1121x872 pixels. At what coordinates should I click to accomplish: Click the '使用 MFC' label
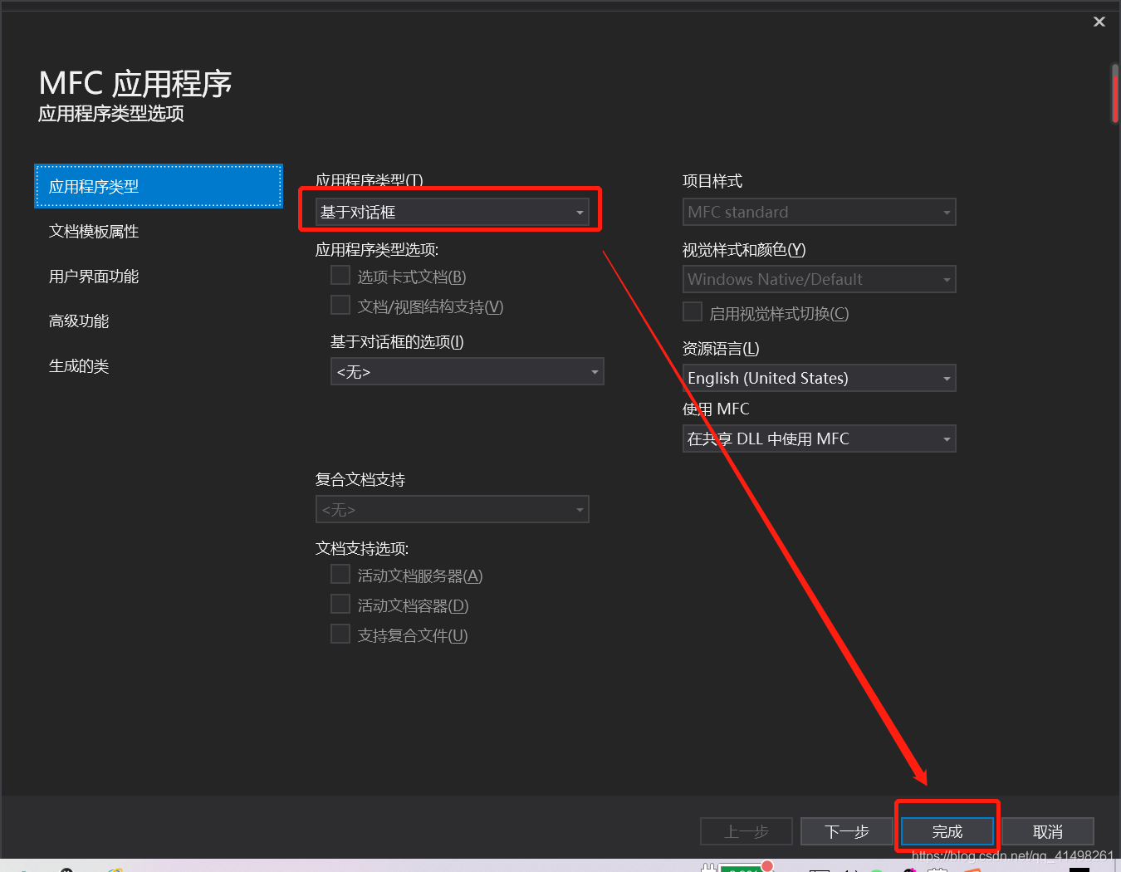(716, 409)
